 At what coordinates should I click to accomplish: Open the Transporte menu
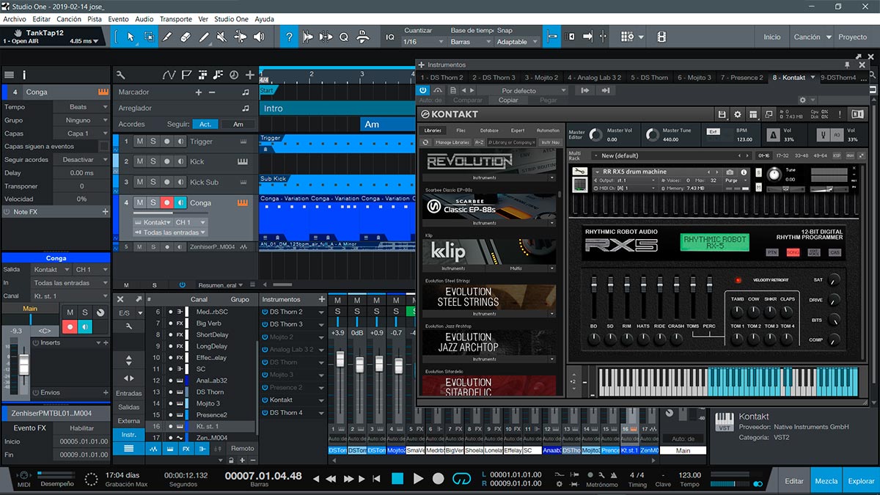(175, 19)
